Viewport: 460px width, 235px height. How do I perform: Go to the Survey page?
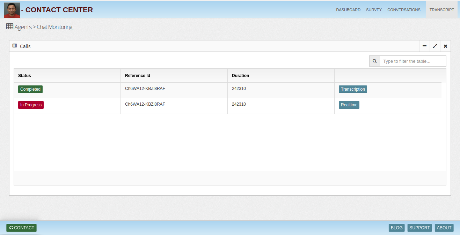[x=374, y=10]
